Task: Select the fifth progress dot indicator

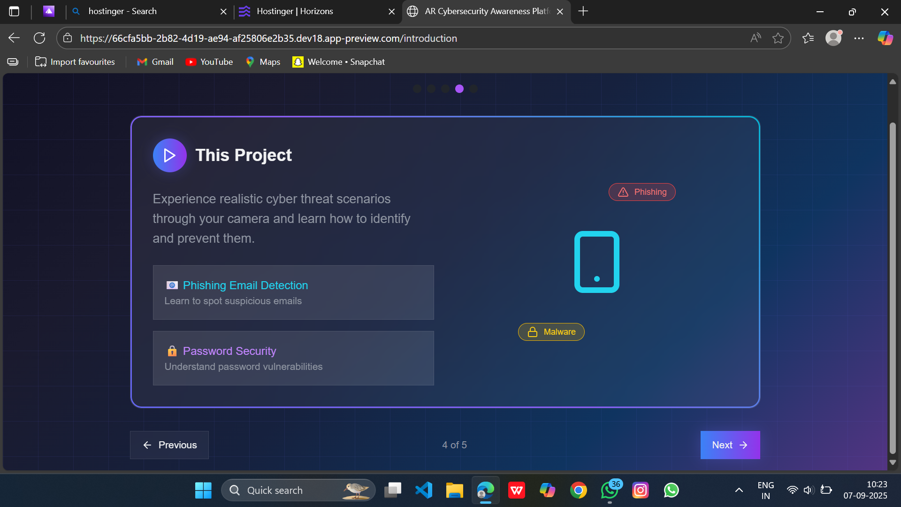Action: [x=473, y=89]
